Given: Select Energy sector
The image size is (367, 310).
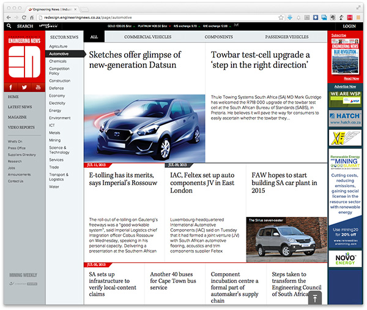Looking at the screenshot, I should click(x=55, y=110).
